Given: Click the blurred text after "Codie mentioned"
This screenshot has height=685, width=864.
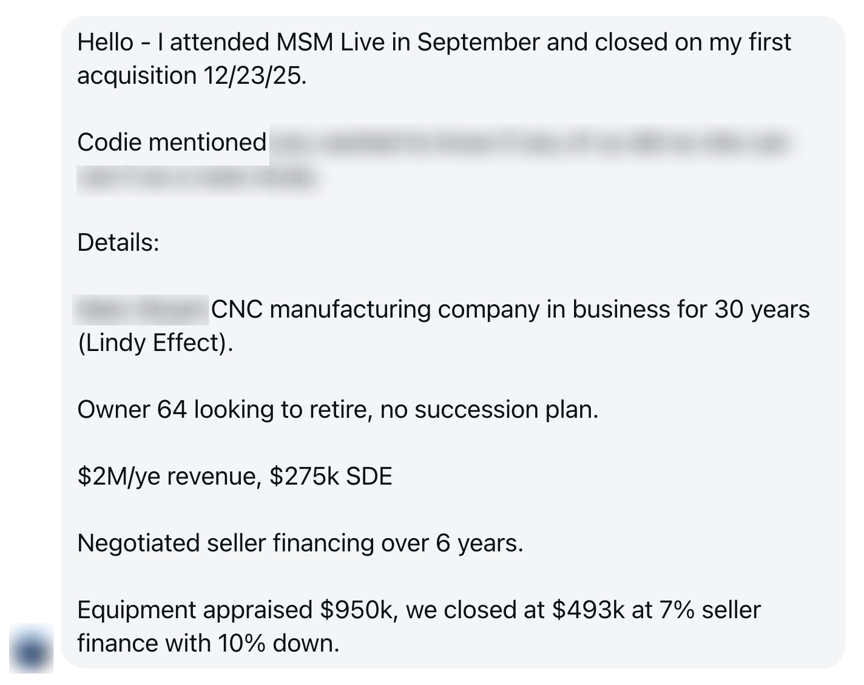Looking at the screenshot, I should click(x=530, y=144).
